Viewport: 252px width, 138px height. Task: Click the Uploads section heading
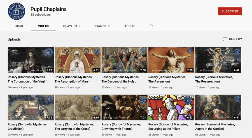(x=14, y=39)
